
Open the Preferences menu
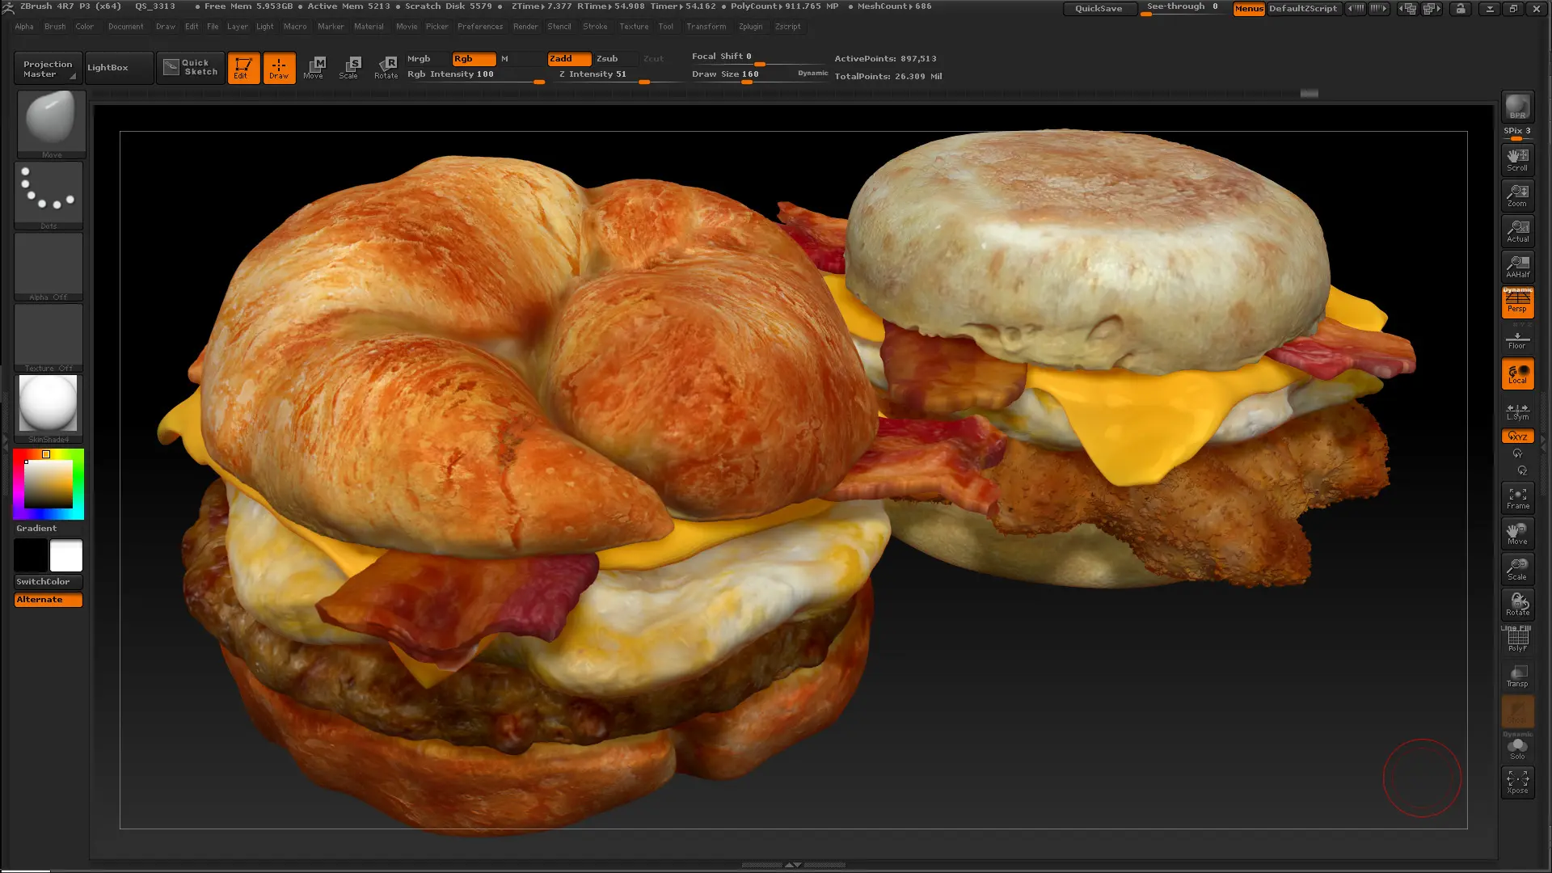[480, 27]
